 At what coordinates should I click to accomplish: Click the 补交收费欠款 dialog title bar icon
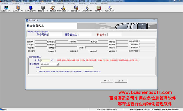point(27,20)
